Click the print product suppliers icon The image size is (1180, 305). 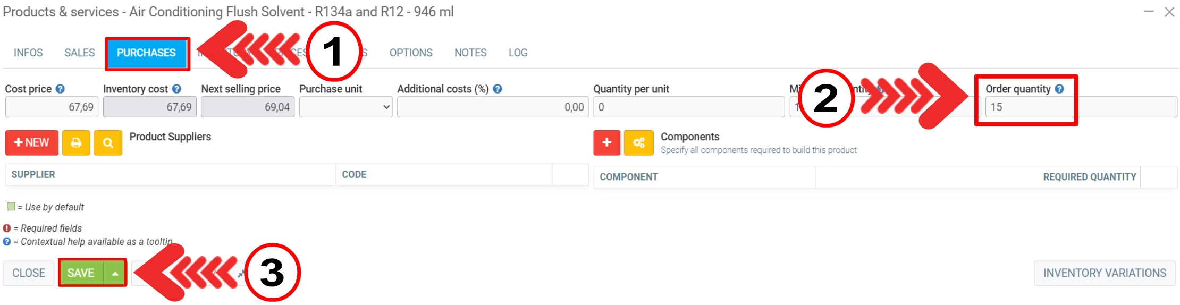[x=76, y=143]
